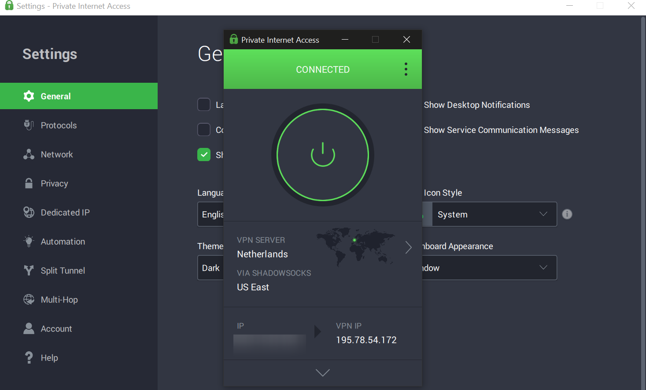The height and width of the screenshot is (390, 646).
Task: Switch to the Automation settings tab
Action: [x=79, y=241]
